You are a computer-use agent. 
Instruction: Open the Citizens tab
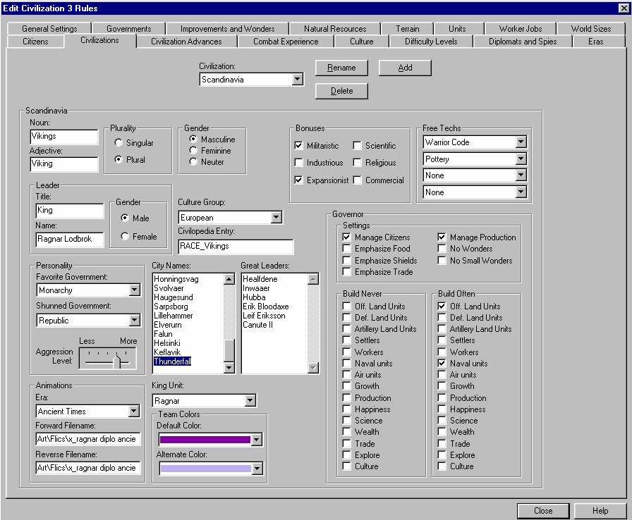tap(35, 42)
